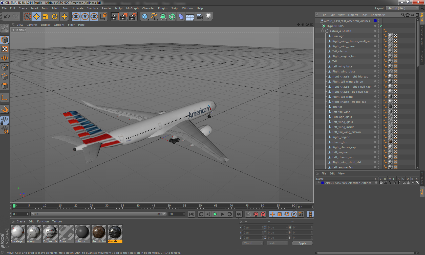Open viewport Cameras menu
425x255 pixels.
point(32,25)
